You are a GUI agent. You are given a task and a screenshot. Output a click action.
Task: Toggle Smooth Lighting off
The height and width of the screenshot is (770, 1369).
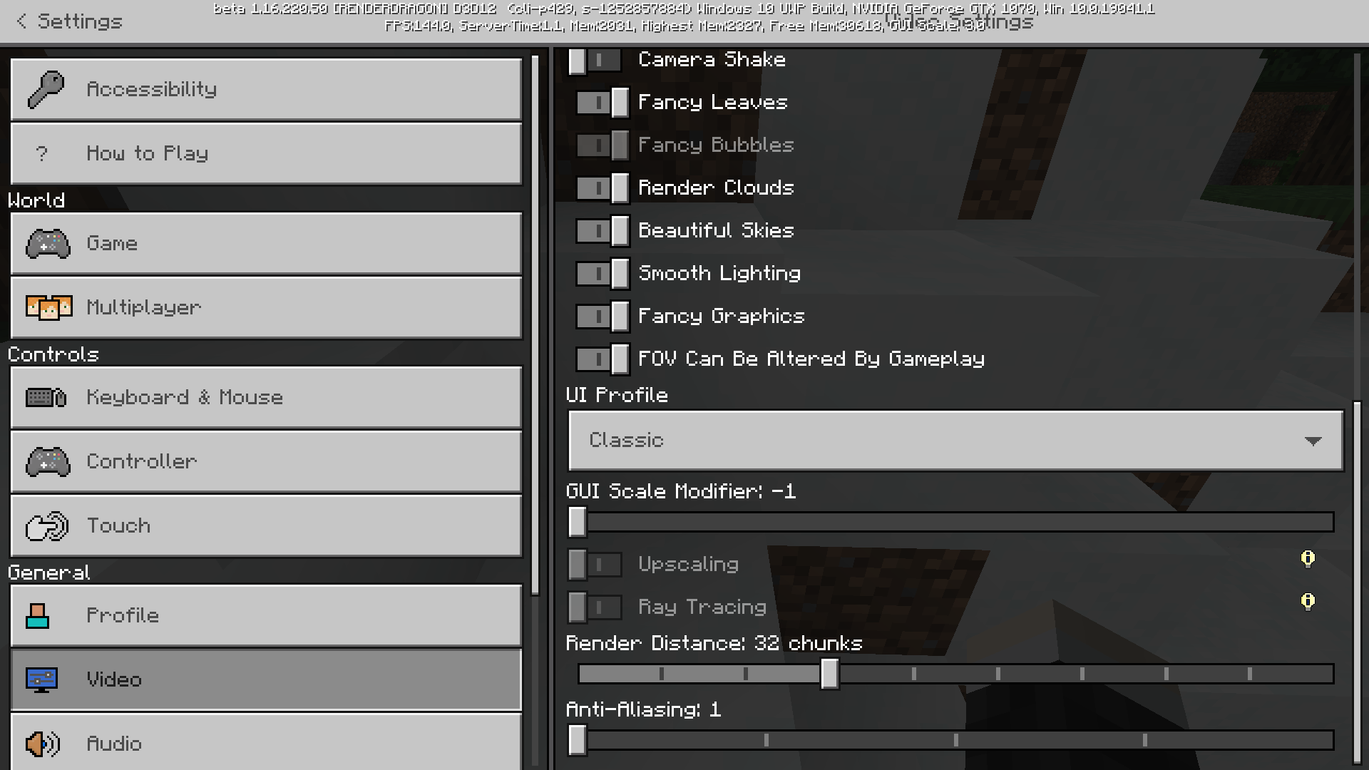pos(603,274)
